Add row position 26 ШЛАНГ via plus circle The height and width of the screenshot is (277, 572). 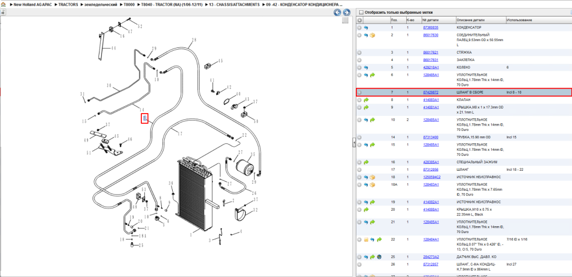[x=359, y=264]
